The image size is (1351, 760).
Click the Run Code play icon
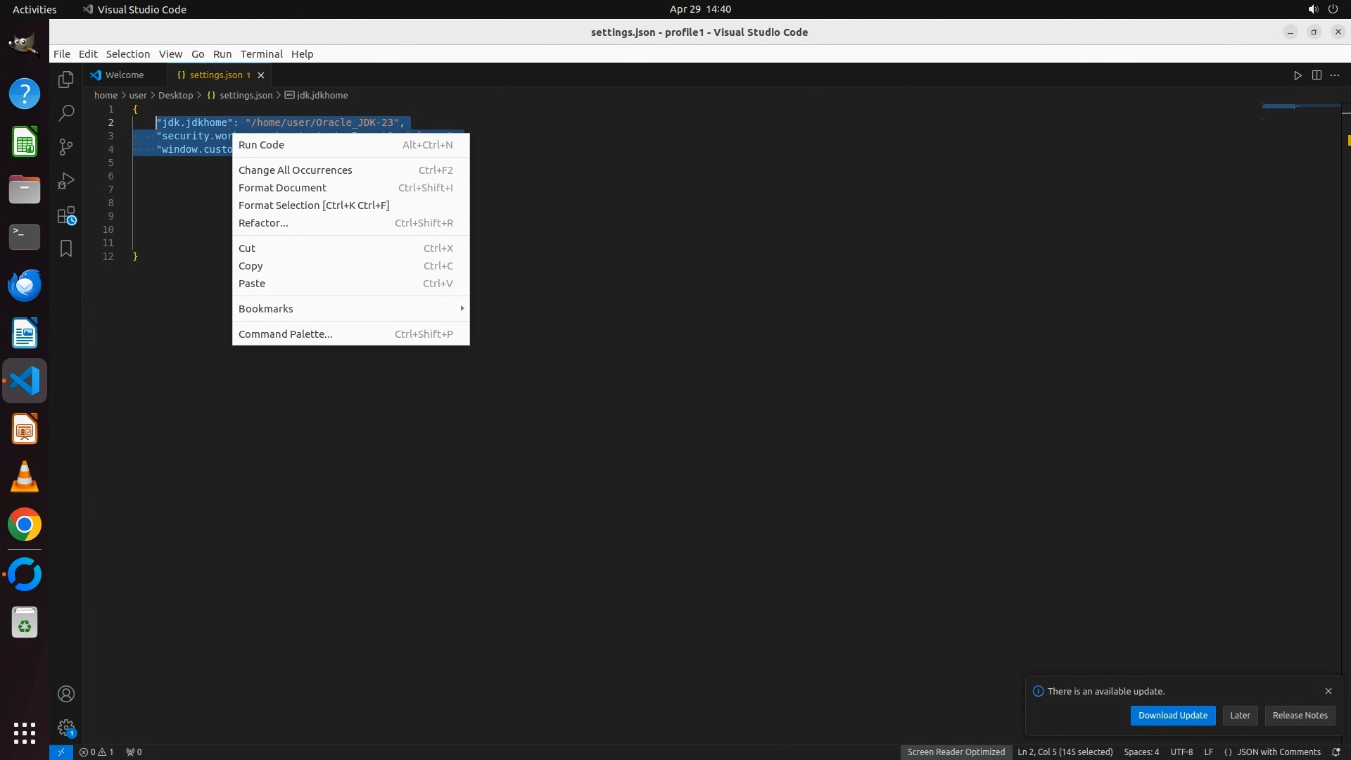coord(1298,75)
